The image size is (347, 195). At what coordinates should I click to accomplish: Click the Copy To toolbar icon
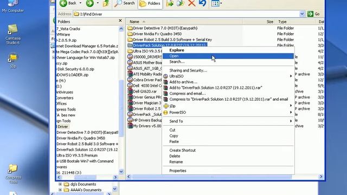tap(181, 3)
